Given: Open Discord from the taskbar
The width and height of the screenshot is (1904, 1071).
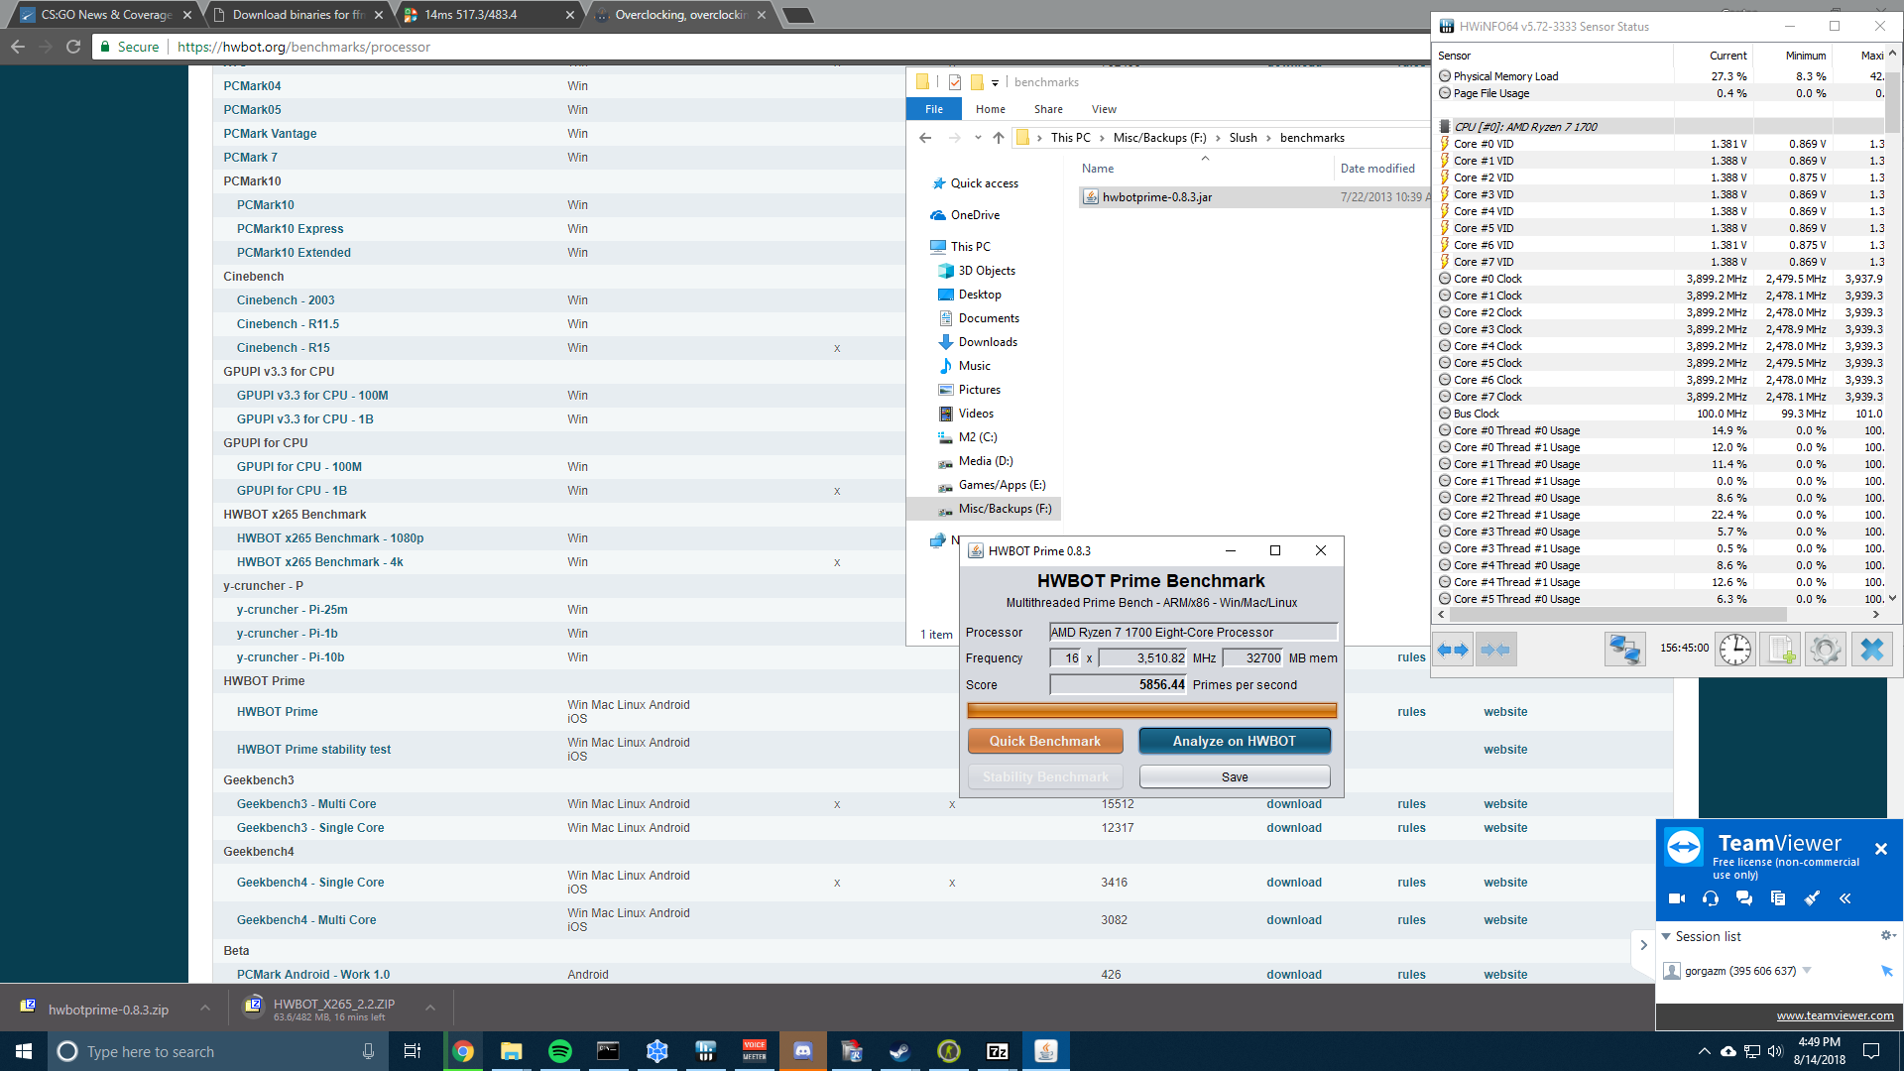Looking at the screenshot, I should [803, 1051].
